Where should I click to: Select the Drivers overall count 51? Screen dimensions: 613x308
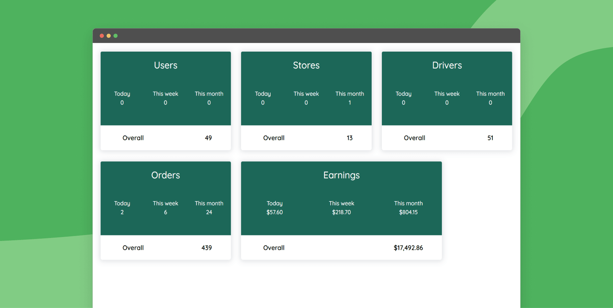click(x=491, y=138)
